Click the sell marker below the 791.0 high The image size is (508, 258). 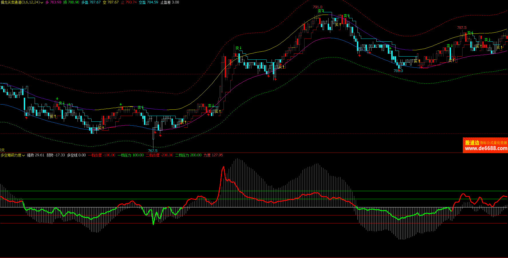point(320,11)
